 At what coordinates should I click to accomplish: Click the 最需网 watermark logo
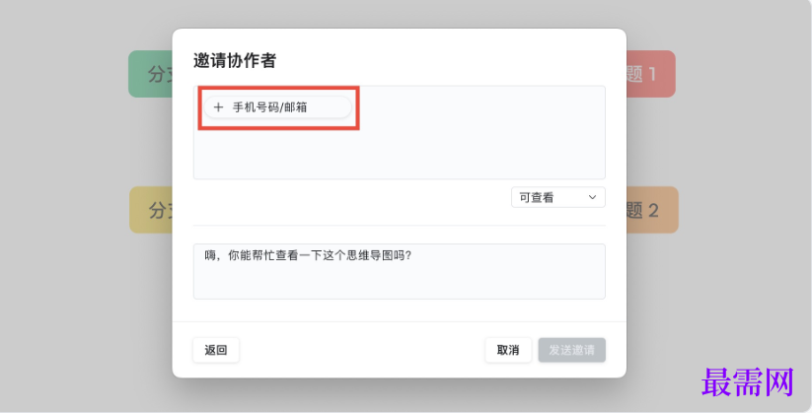[x=747, y=383]
